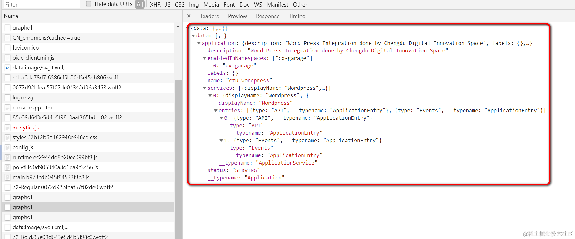The image size is (575, 239).
Task: Toggle the Hide data URLs checkbox
Action: tap(89, 4)
